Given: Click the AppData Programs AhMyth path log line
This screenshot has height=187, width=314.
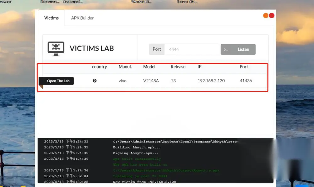Looking at the screenshot, I should coord(176,142).
